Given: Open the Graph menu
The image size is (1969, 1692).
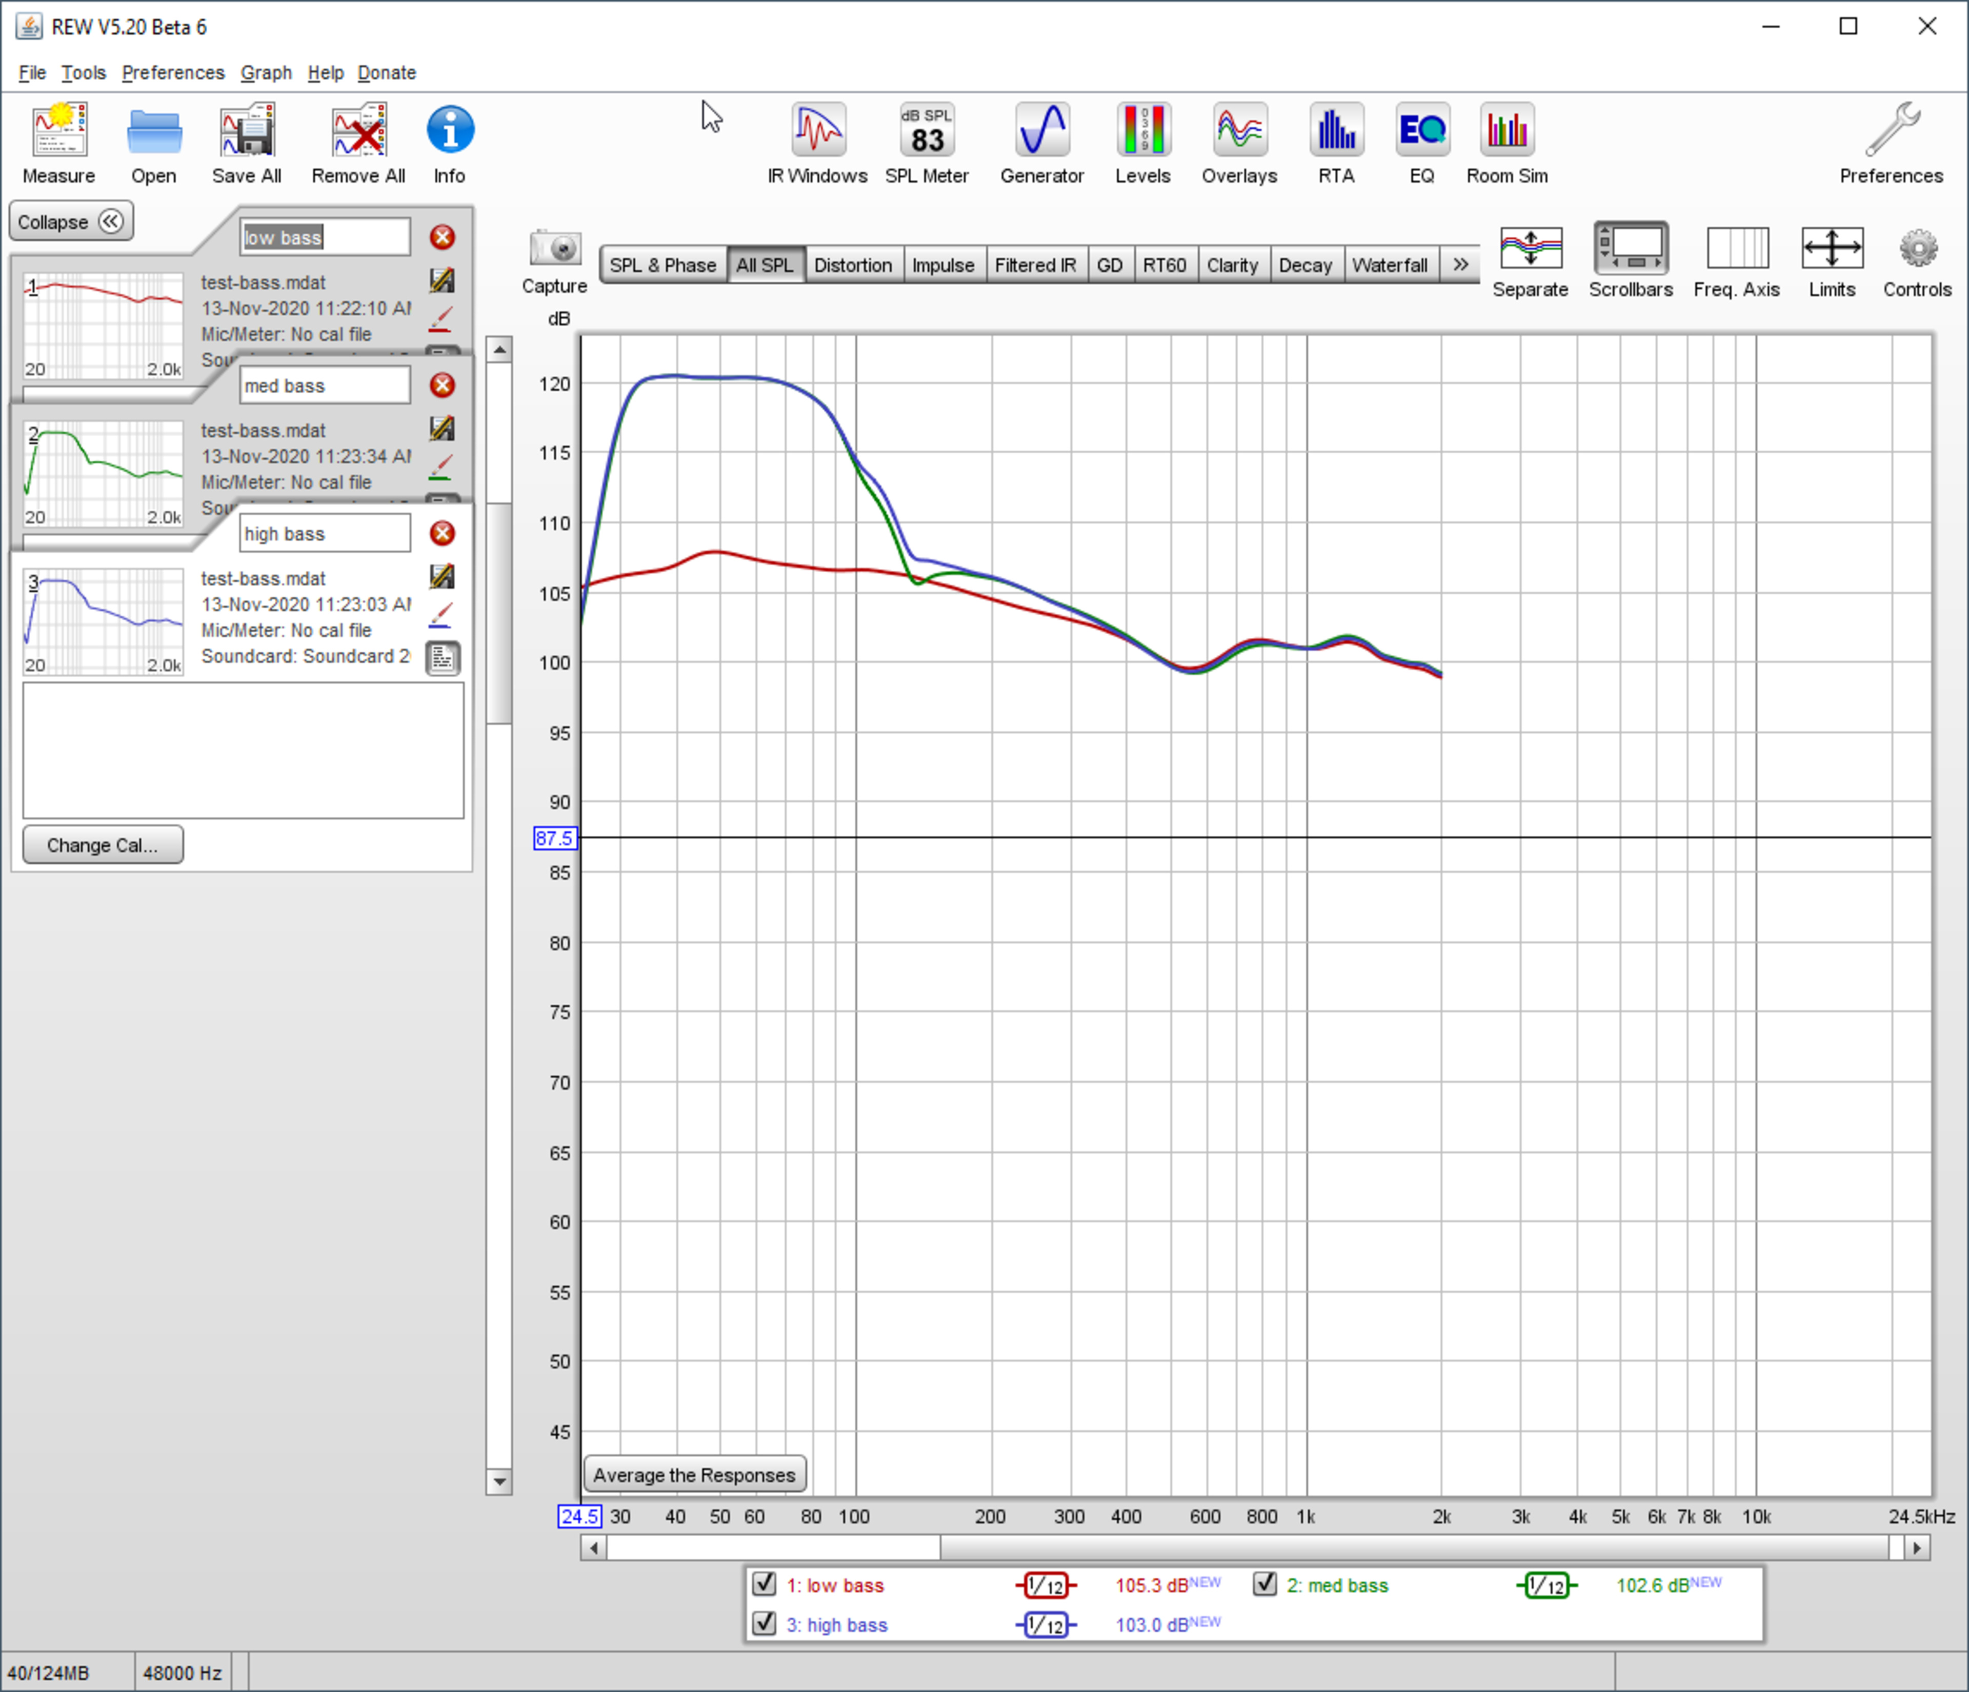Looking at the screenshot, I should pos(265,73).
